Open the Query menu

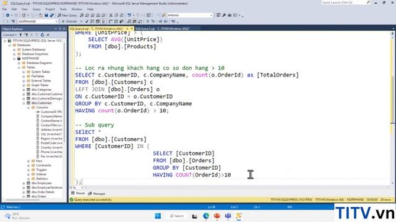click(x=37, y=9)
